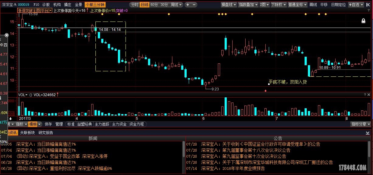Image resolution: width=373 pixels, height=175 pixels.
Task: Open news 重组利好出尽 深深宝A跌幅逾9%
Action: click(x=64, y=168)
